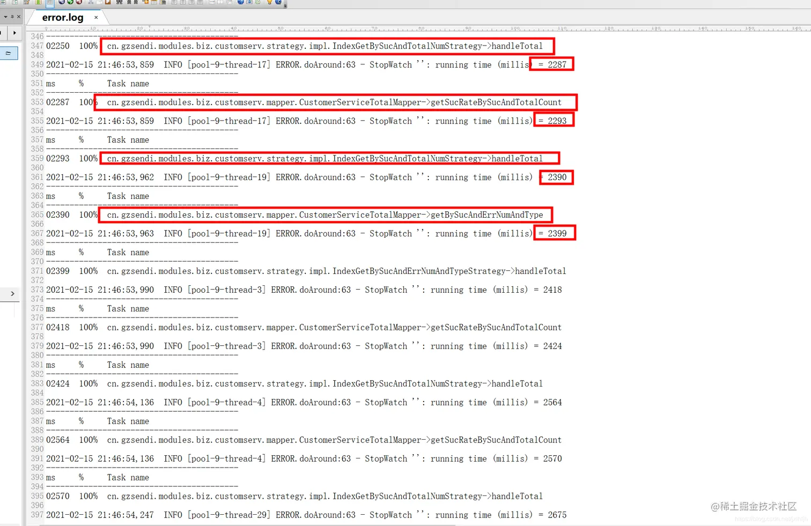Click the running time value 2675

click(557, 515)
